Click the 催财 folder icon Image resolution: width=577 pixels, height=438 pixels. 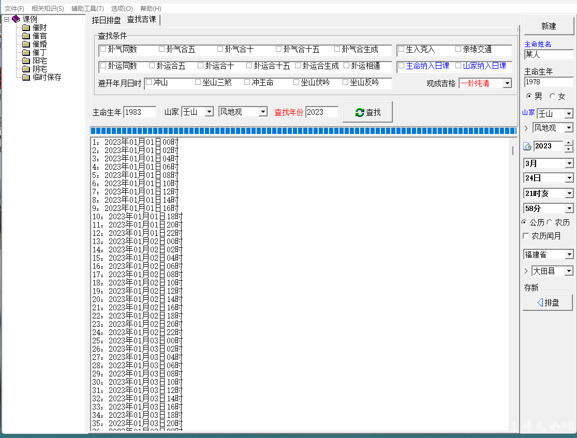point(26,27)
